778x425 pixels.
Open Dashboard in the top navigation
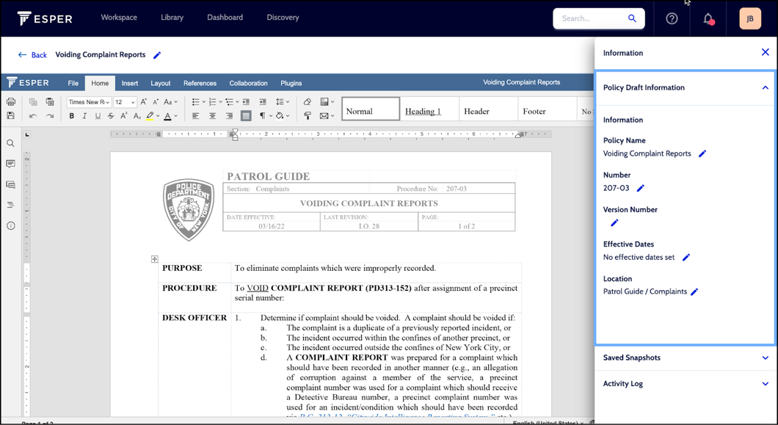coord(225,18)
